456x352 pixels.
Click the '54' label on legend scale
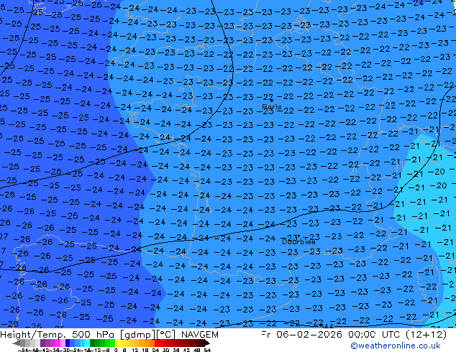pos(207,351)
